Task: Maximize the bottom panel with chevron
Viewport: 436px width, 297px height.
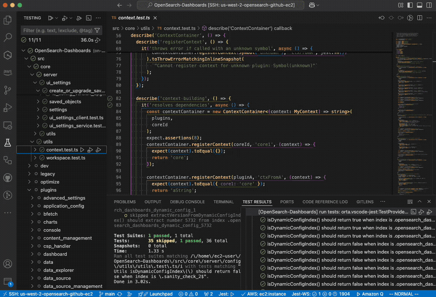Action: click(419, 202)
